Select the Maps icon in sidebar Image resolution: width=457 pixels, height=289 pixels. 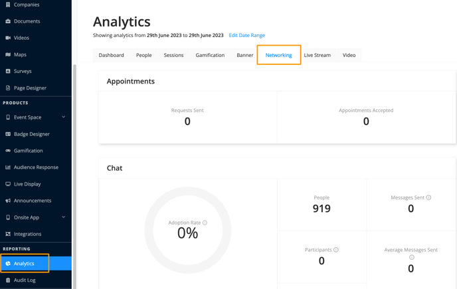(8, 54)
